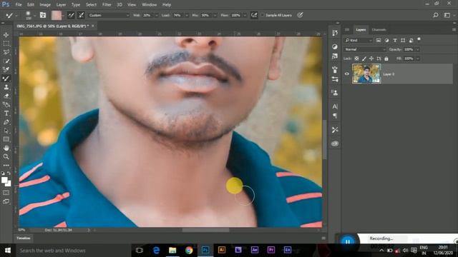Screen dimensions: 458x257
Task: Select the Lasso tool in the toolbox
Action: (6, 52)
